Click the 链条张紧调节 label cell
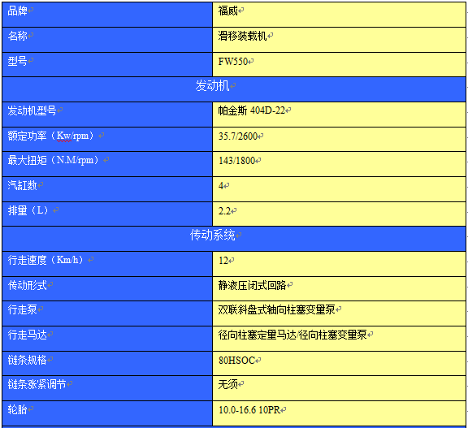468x428 pixels. (x=107, y=388)
